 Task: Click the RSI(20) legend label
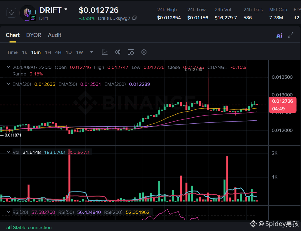click(20, 212)
